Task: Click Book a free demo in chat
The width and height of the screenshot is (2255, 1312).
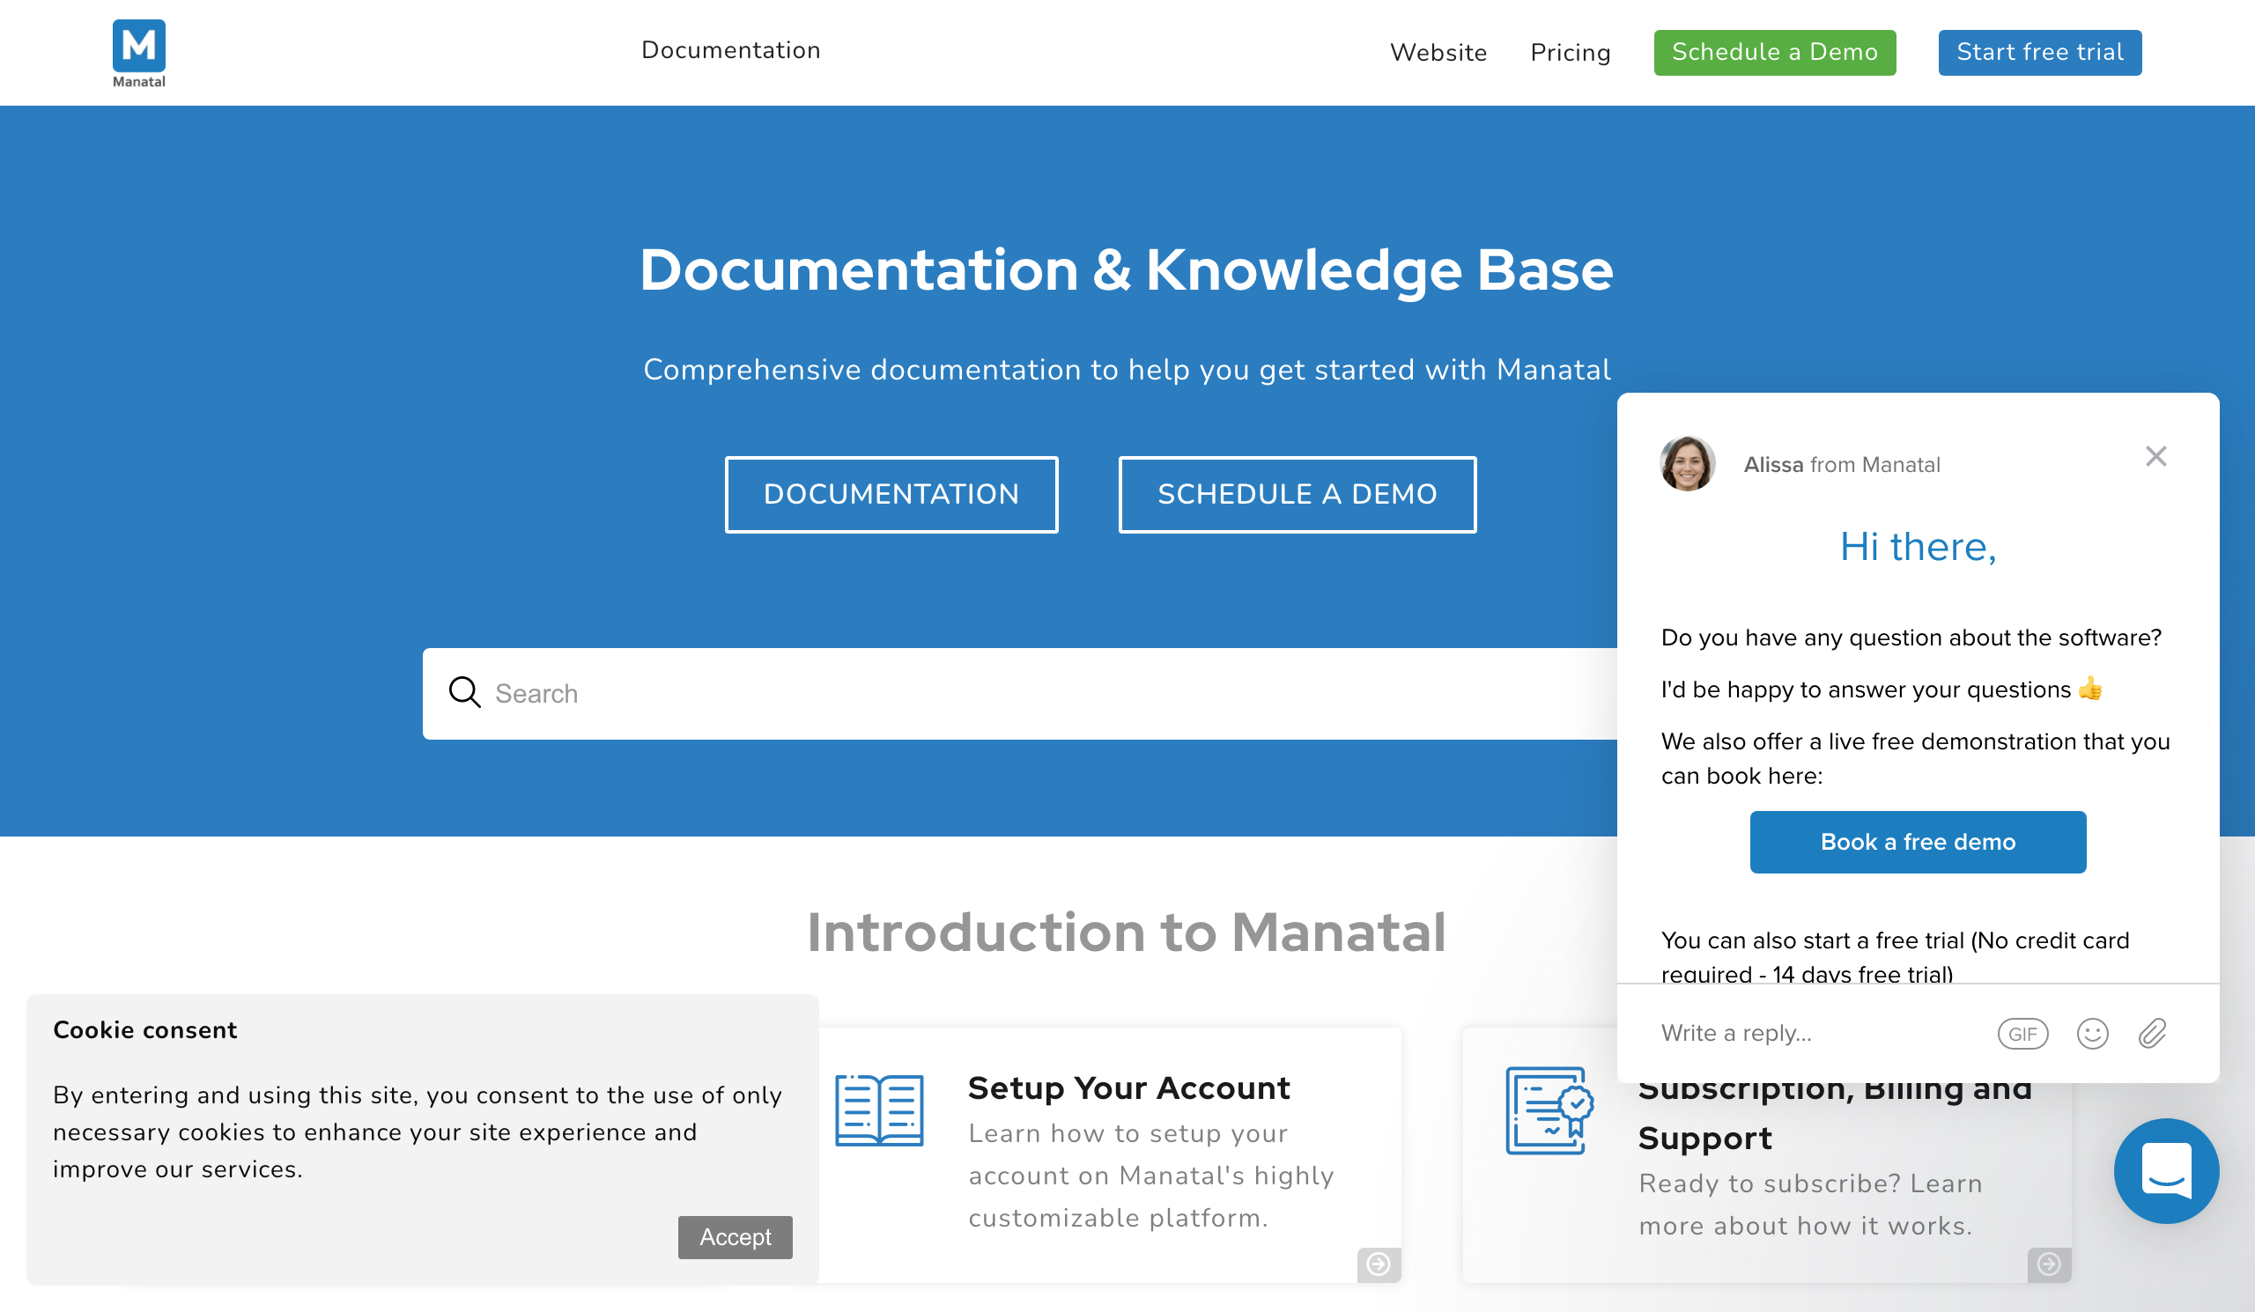Action: (x=1918, y=842)
